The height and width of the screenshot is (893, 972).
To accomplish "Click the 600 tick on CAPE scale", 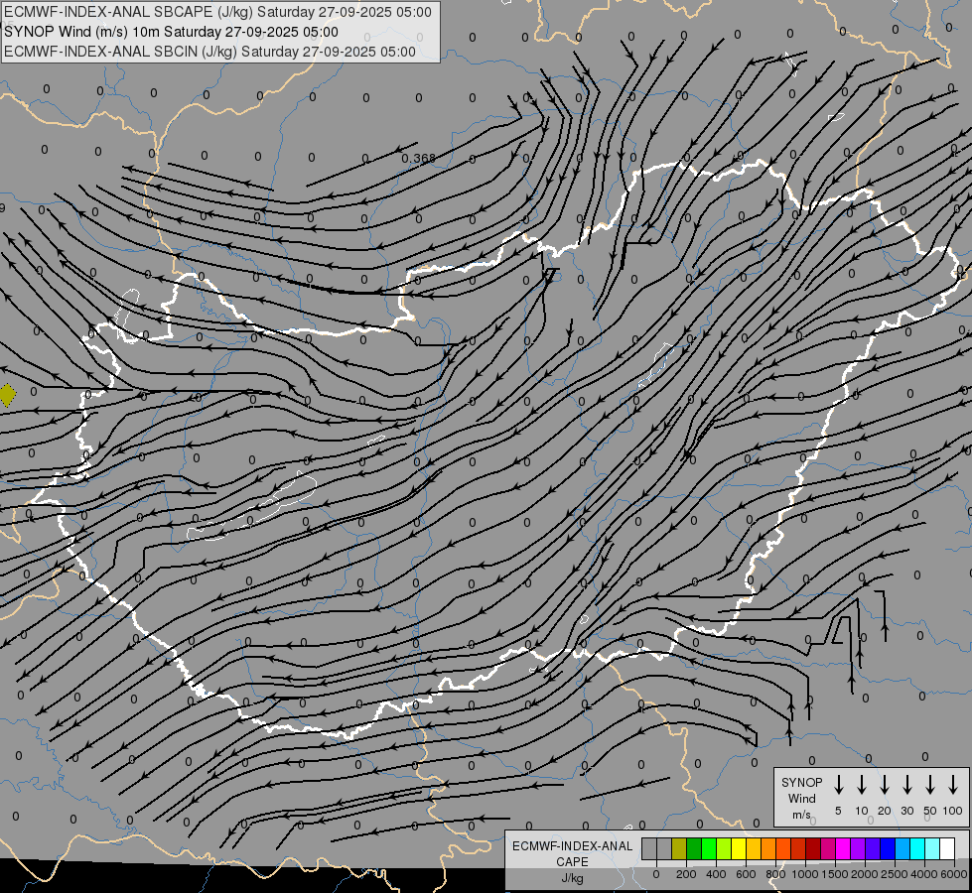I will click(746, 874).
